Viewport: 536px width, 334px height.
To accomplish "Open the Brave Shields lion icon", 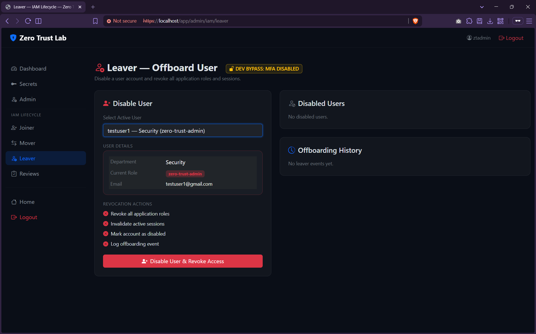I will click(x=415, y=21).
